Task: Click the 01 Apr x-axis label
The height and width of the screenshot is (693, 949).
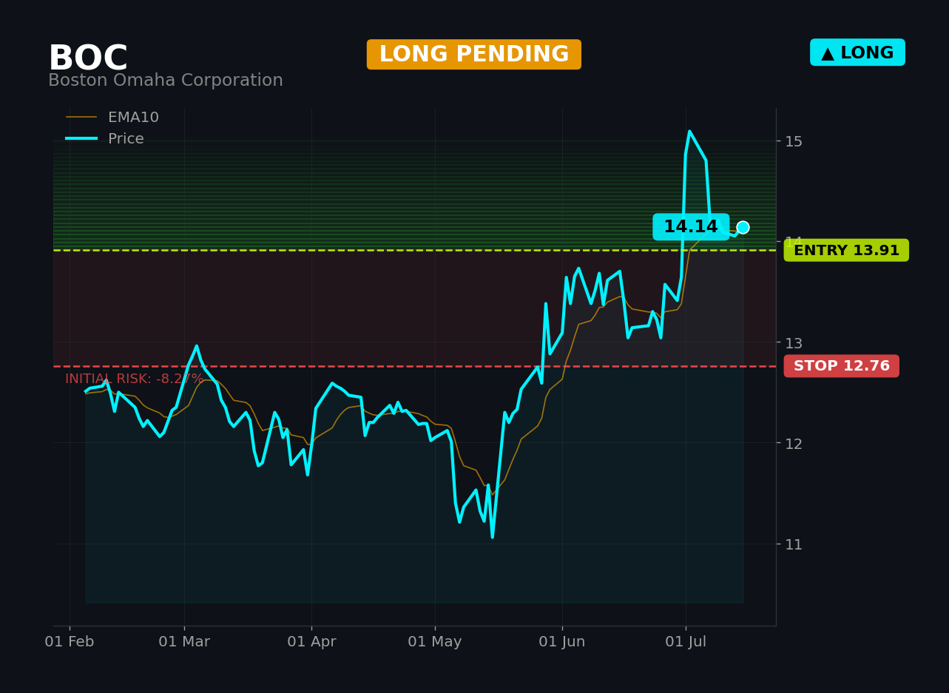Action: [311, 642]
